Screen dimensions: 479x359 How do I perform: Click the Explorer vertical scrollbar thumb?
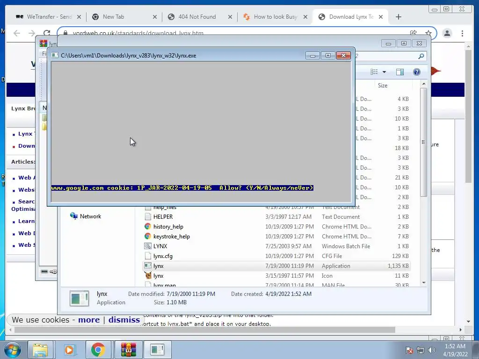[x=423, y=142]
